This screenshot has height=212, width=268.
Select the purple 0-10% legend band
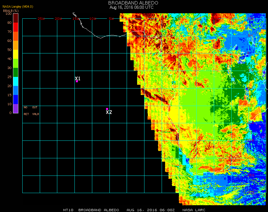click(x=16, y=108)
